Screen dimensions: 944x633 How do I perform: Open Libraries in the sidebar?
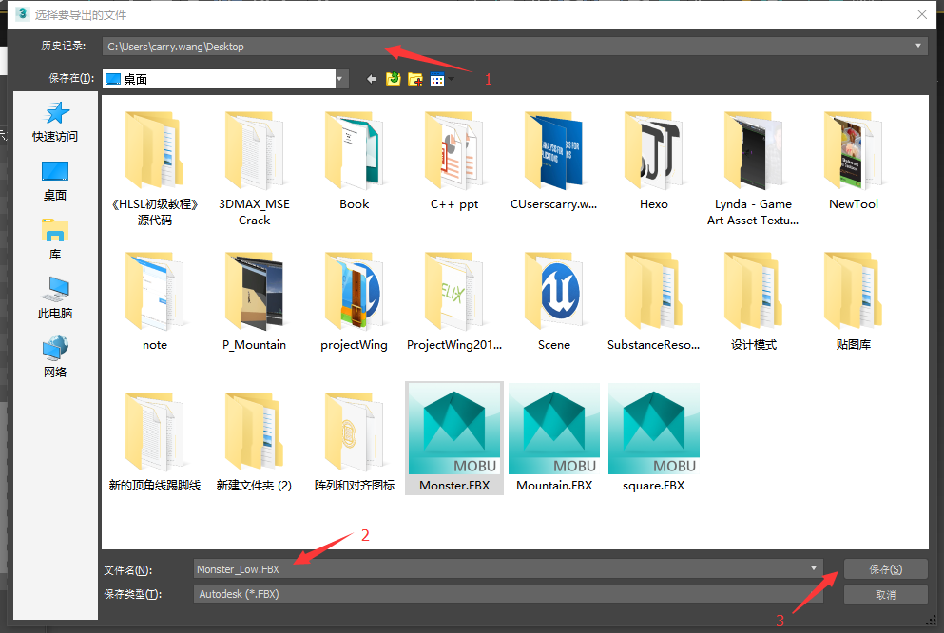pyautogui.click(x=55, y=240)
